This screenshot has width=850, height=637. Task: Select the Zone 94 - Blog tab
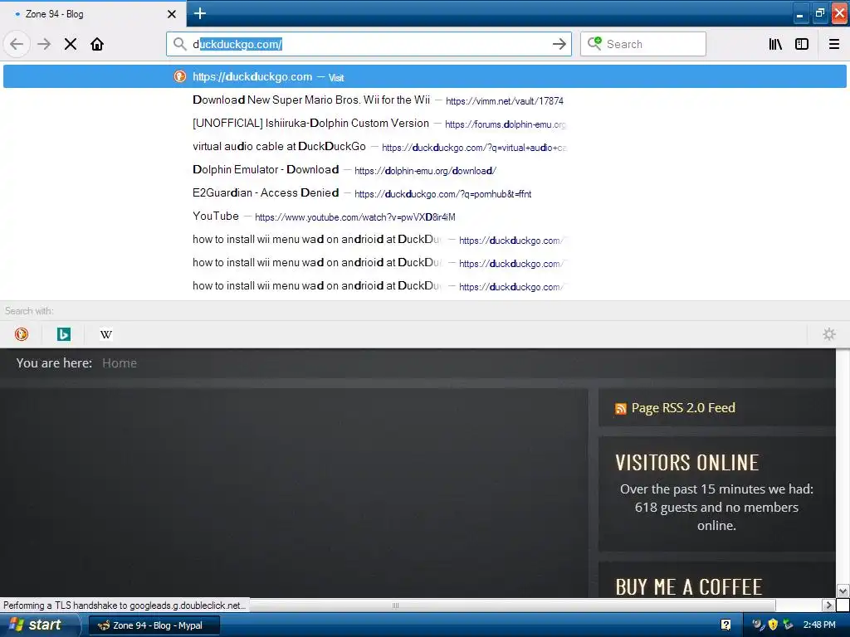coord(92,14)
